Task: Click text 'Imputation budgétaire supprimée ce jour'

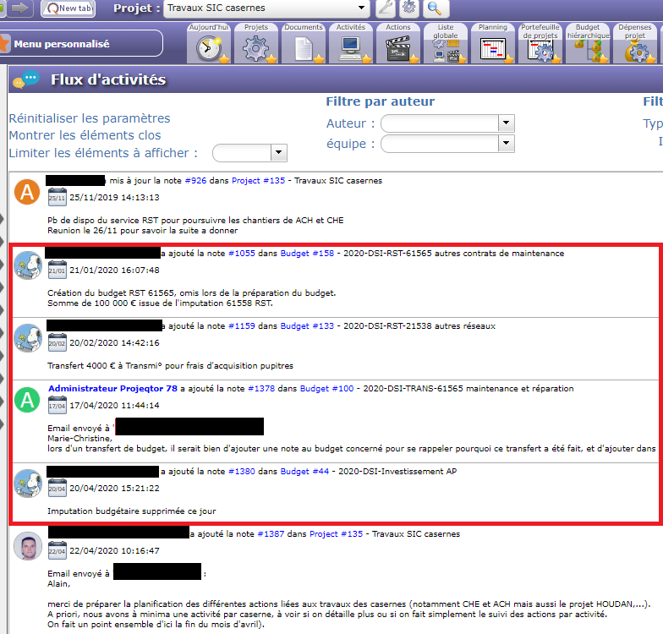Action: pos(132,511)
